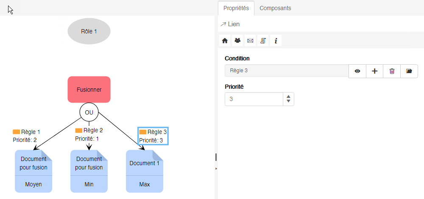This screenshot has width=424, height=199.
Task: Click the Priorité number input field
Action: 254,99
